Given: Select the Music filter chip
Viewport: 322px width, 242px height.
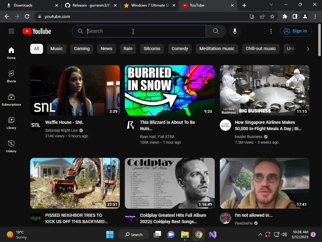Looking at the screenshot, I should [x=57, y=49].
